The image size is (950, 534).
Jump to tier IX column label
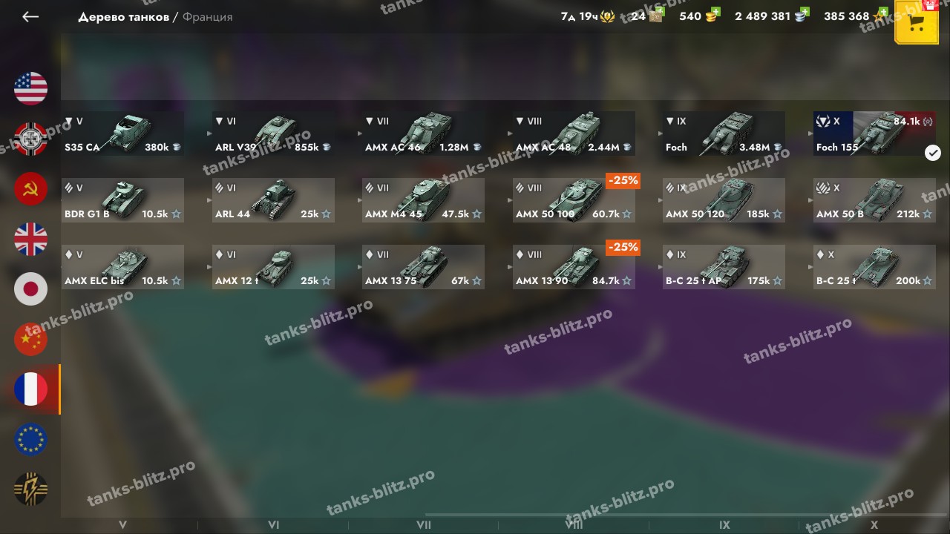click(724, 525)
